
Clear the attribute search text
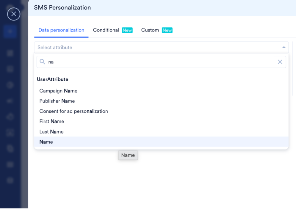280,62
